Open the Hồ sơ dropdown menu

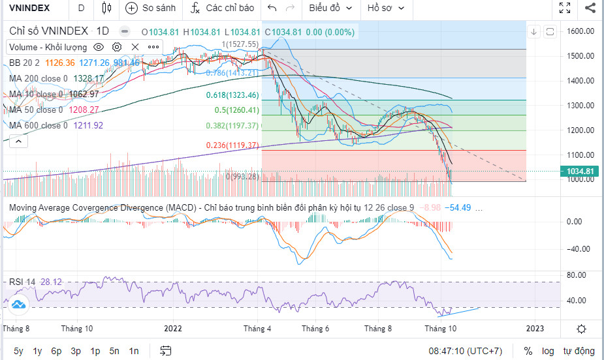click(x=386, y=8)
